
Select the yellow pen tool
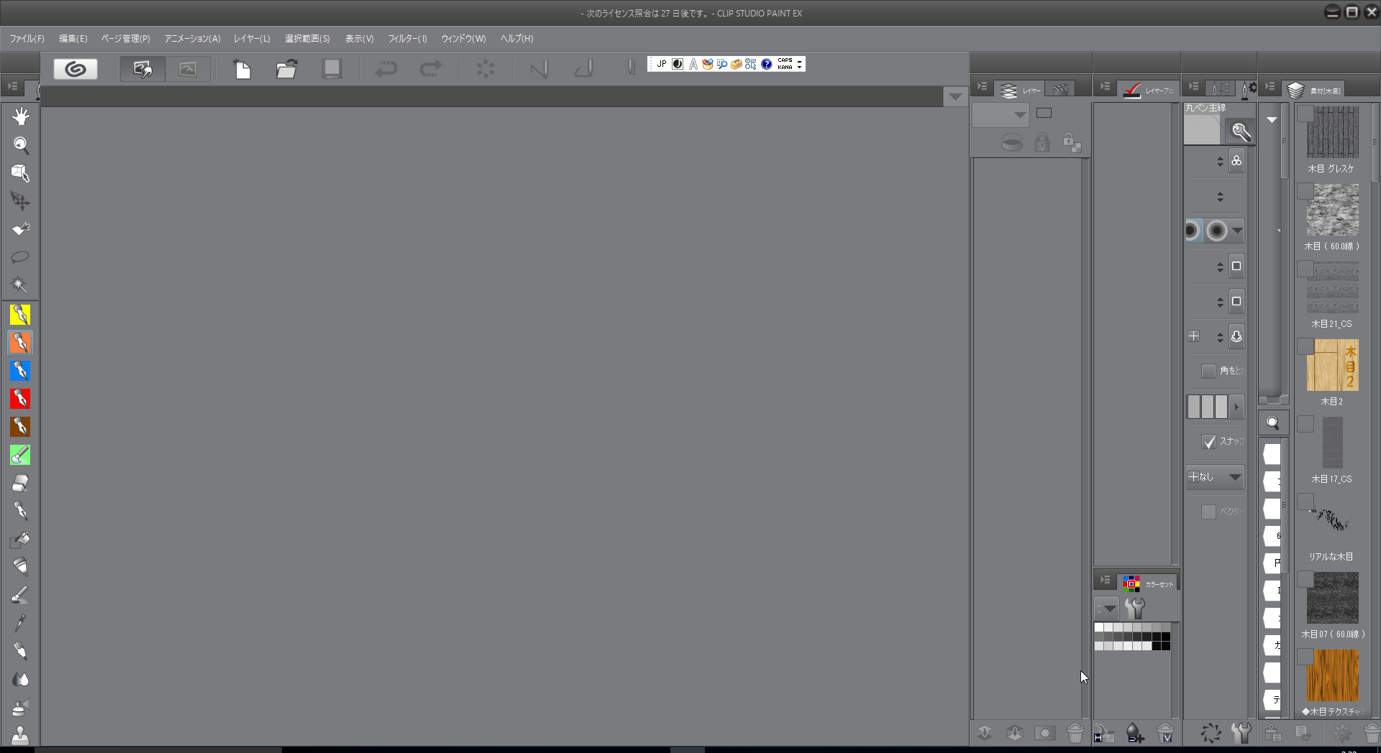click(x=20, y=315)
